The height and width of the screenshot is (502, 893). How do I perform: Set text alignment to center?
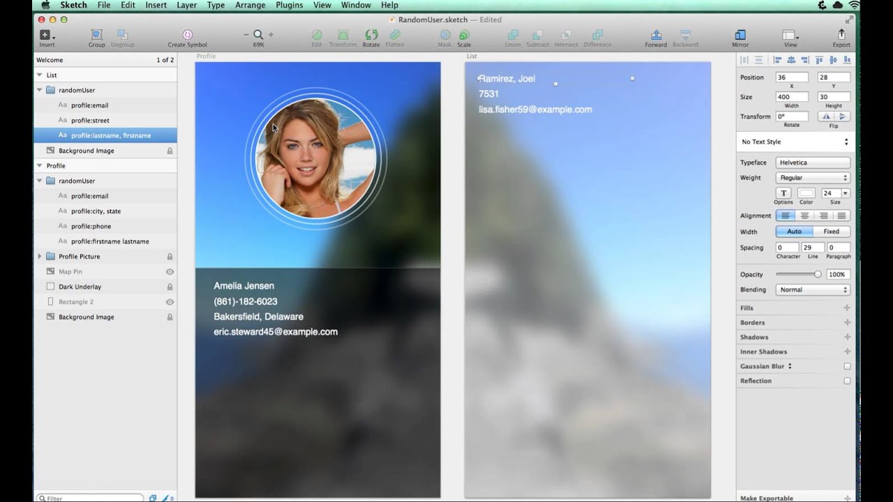804,215
